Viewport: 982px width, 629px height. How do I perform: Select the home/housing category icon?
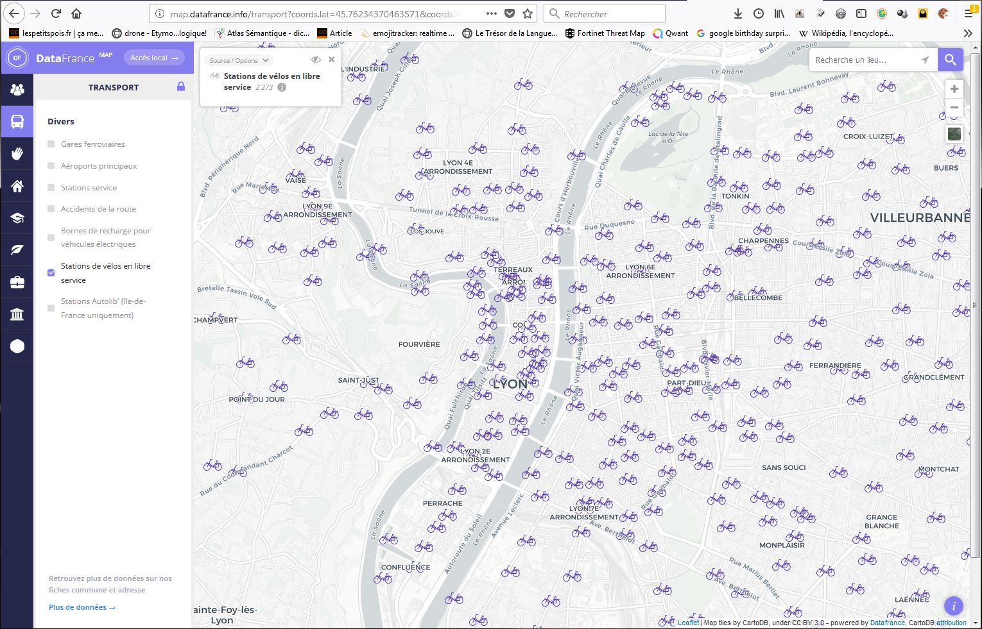17,186
